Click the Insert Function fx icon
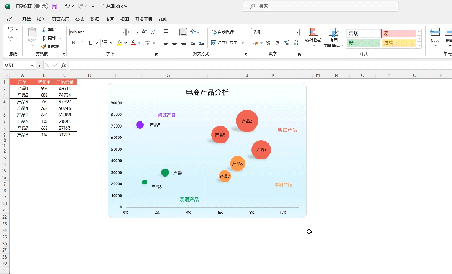Viewport: 452px width, 274px height. (x=63, y=65)
